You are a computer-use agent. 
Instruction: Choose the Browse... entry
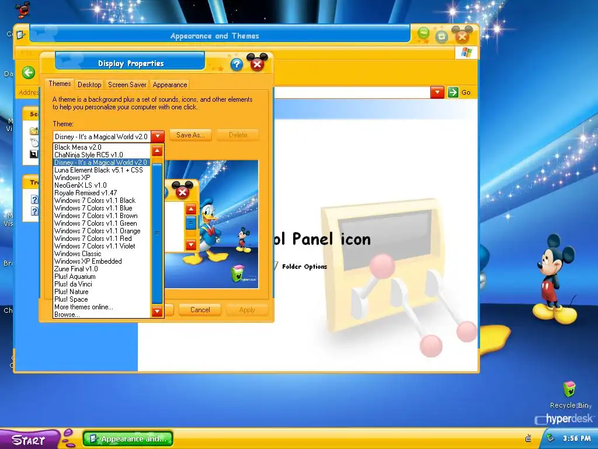(102, 315)
